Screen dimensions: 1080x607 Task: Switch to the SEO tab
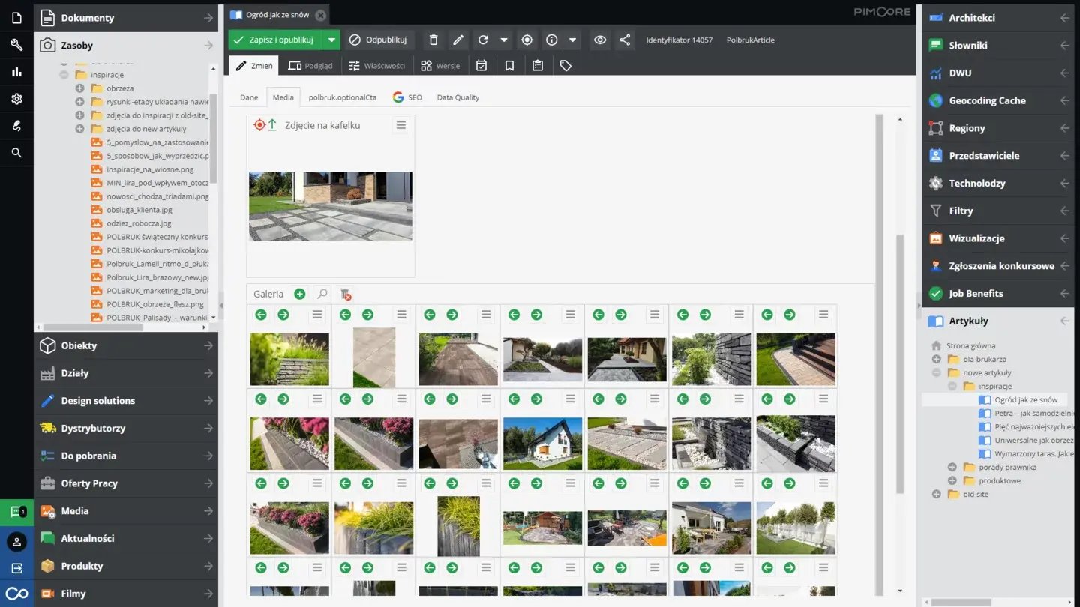tap(407, 97)
